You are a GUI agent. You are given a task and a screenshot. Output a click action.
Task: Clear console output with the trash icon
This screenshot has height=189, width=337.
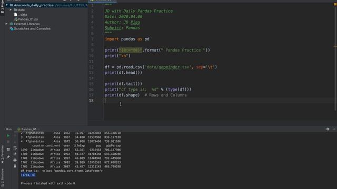click(15, 166)
